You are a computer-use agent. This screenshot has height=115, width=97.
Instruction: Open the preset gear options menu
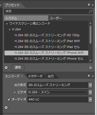7,68
